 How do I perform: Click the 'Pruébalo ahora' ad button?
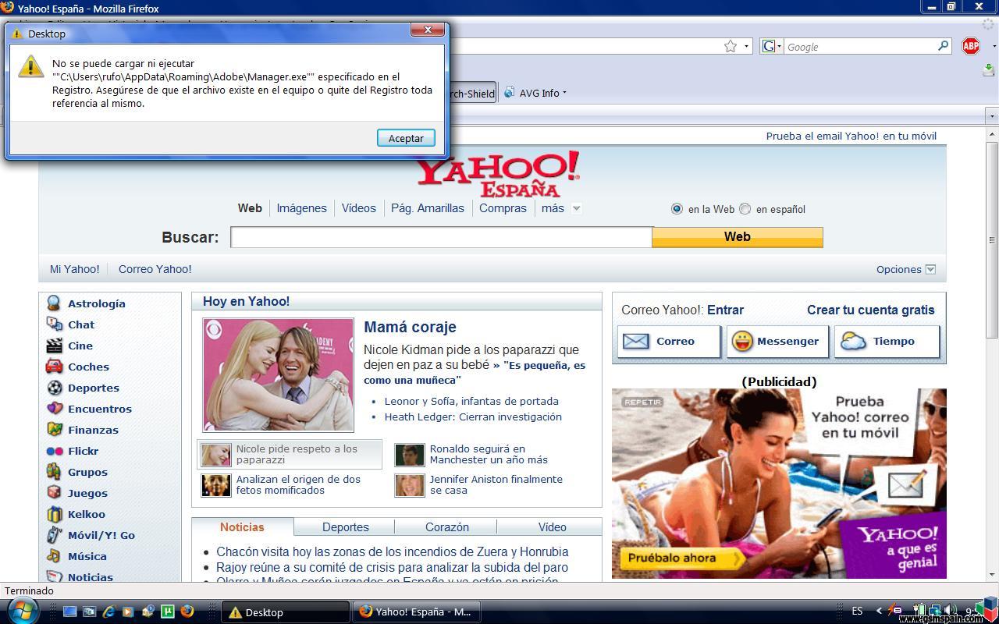click(x=681, y=558)
